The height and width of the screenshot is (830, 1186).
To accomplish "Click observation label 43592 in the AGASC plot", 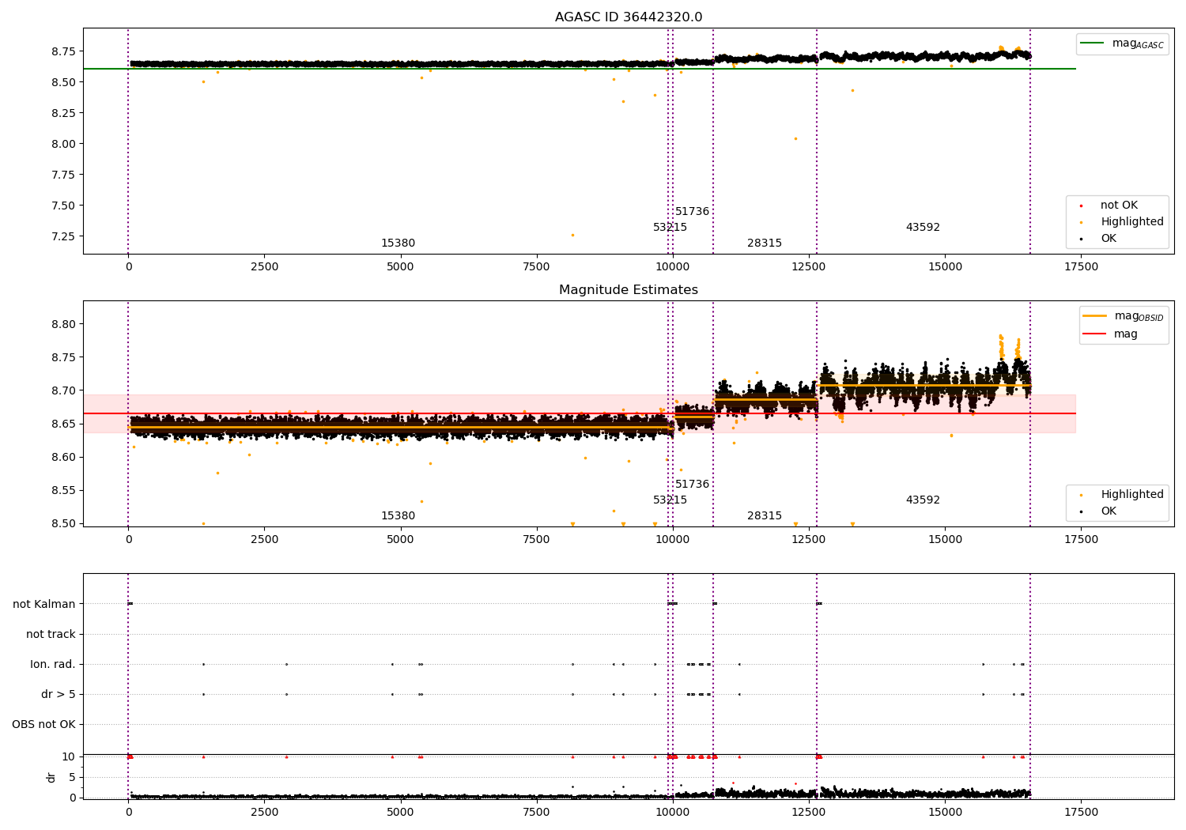I will pos(923,228).
